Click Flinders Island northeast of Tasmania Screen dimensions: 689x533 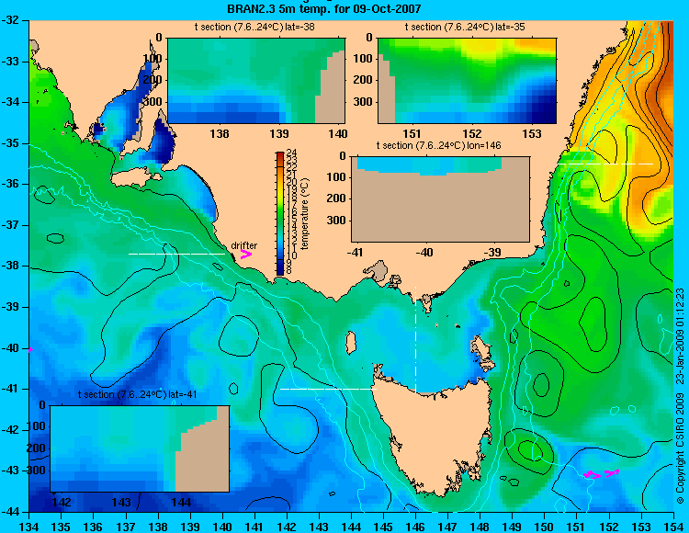click(481, 355)
